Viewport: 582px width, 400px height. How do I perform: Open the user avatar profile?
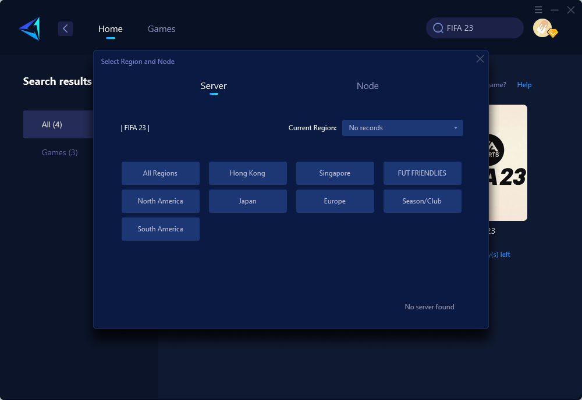pyautogui.click(x=542, y=28)
